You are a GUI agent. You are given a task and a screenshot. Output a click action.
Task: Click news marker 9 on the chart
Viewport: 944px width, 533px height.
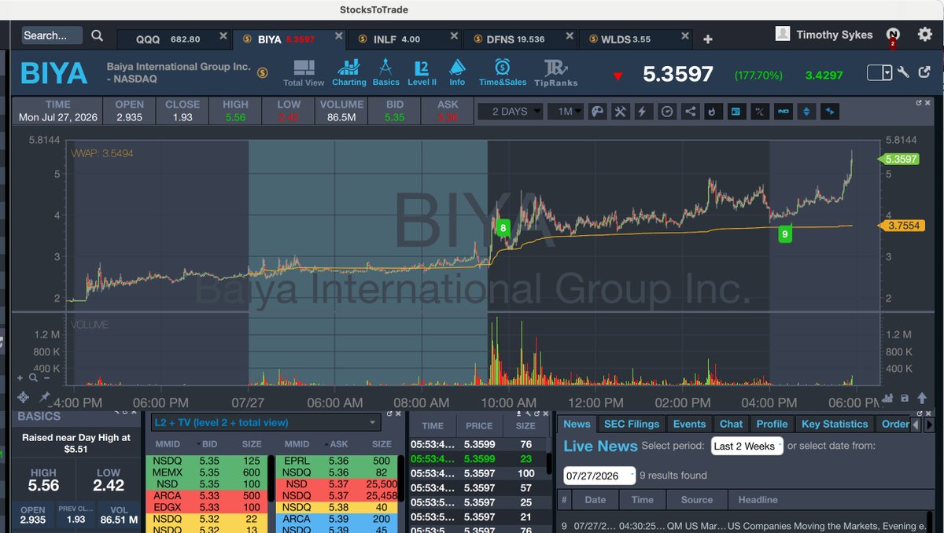click(784, 233)
